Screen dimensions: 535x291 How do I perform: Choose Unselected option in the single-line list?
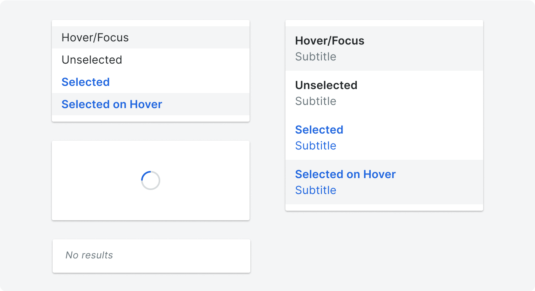point(151,60)
